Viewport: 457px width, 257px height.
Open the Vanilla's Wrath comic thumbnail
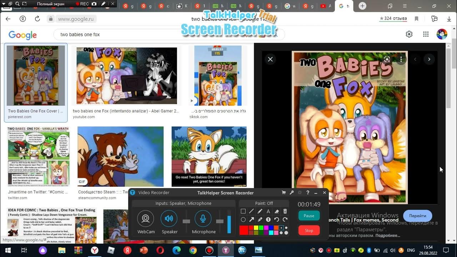(39, 157)
